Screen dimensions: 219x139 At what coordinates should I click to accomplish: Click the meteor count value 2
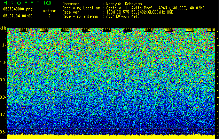click(x=49, y=16)
